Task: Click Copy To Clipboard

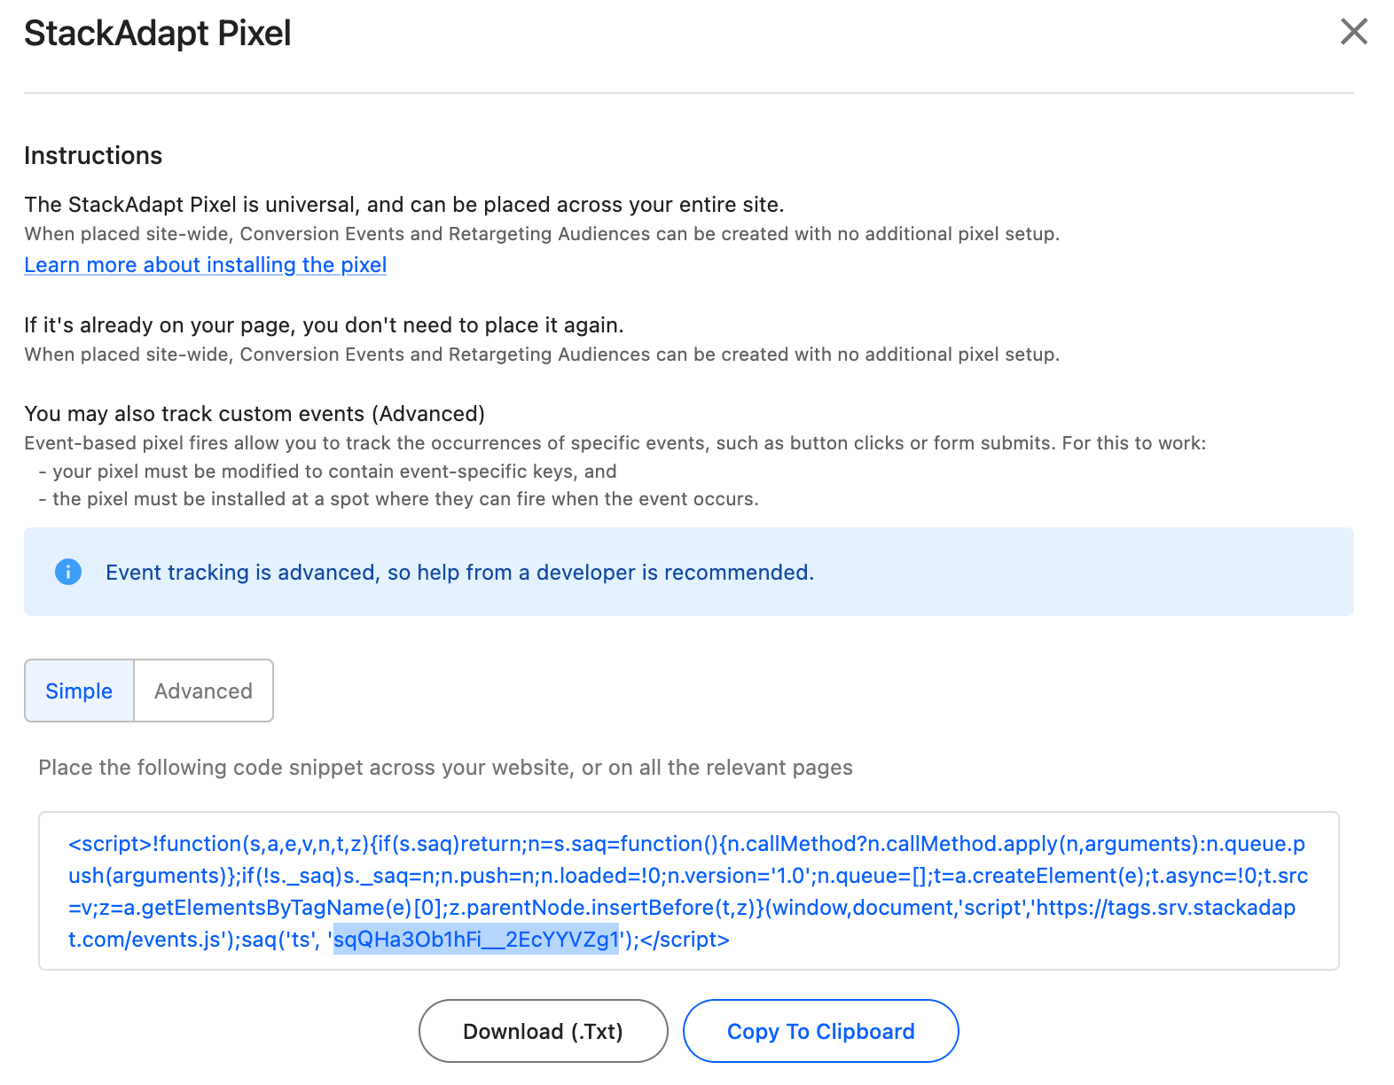Action: [x=820, y=1031]
